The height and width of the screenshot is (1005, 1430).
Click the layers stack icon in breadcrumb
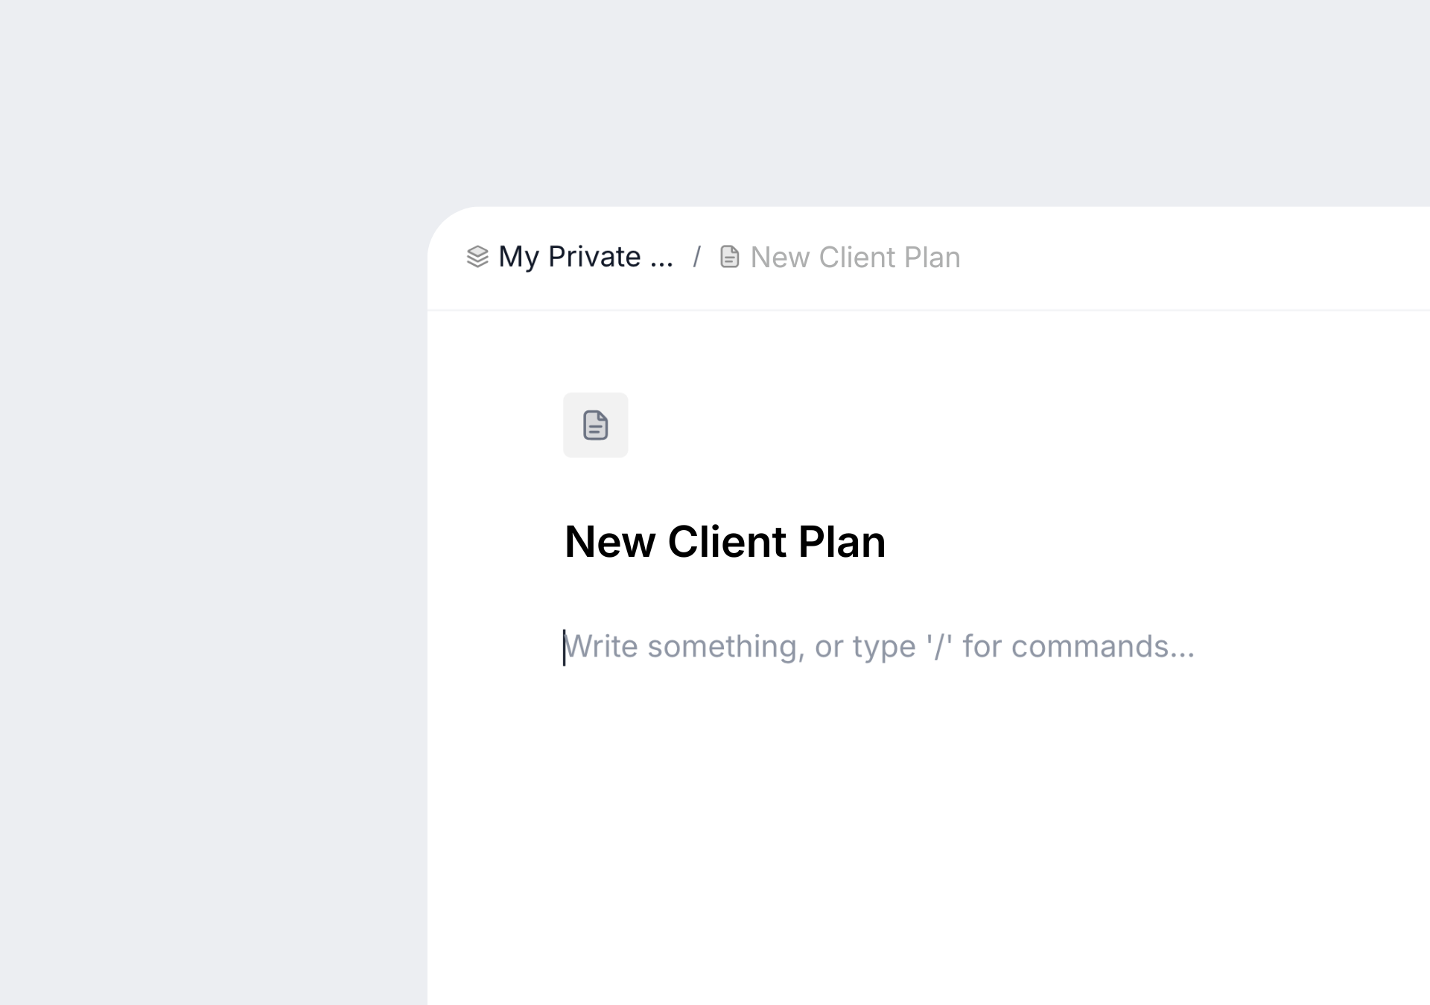point(477,257)
